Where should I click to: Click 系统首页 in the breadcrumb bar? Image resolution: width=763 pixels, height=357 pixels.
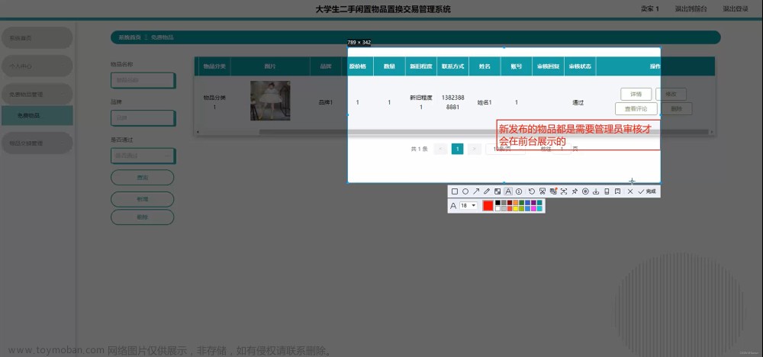click(130, 37)
